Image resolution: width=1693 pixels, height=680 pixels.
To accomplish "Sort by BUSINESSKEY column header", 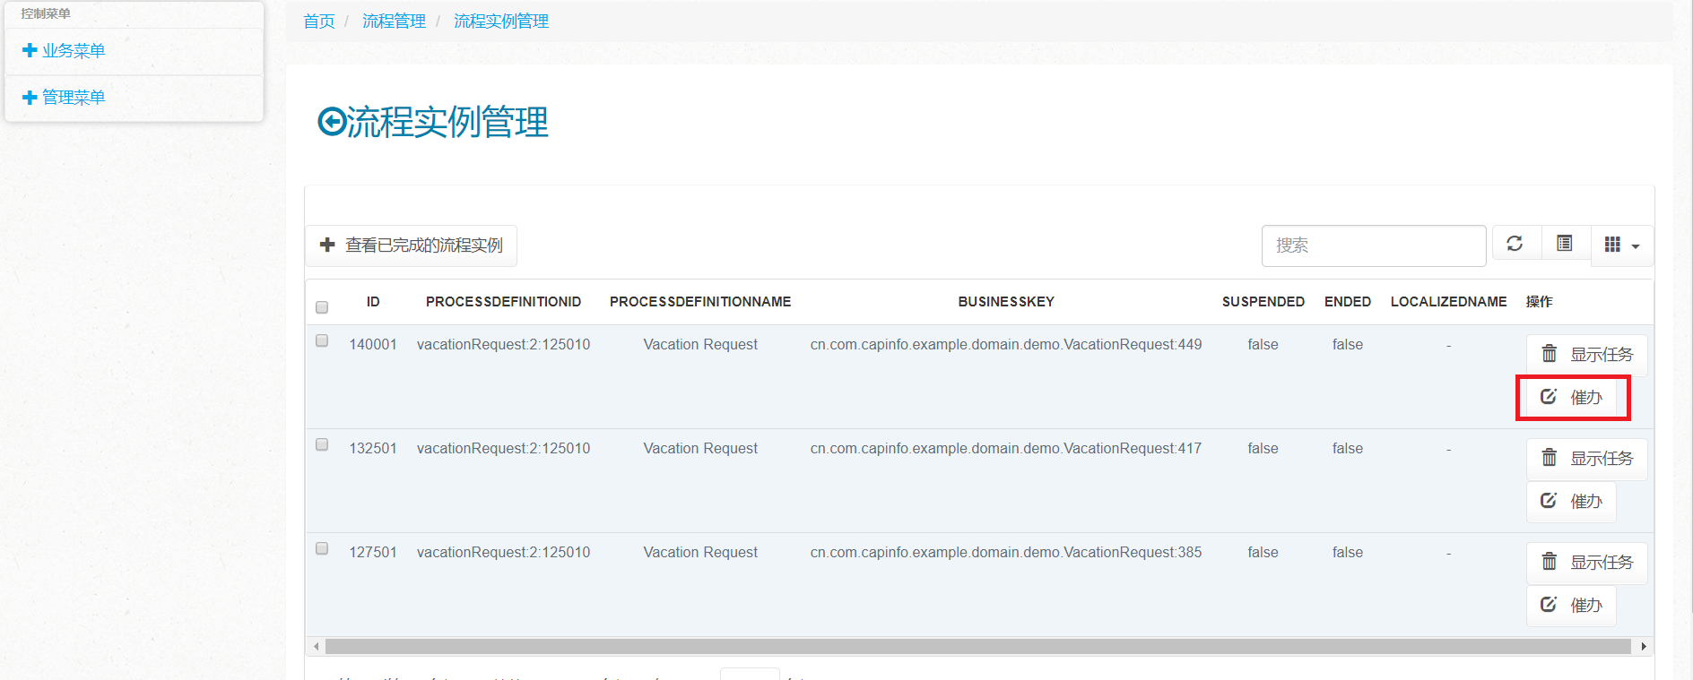I will 1006,302.
